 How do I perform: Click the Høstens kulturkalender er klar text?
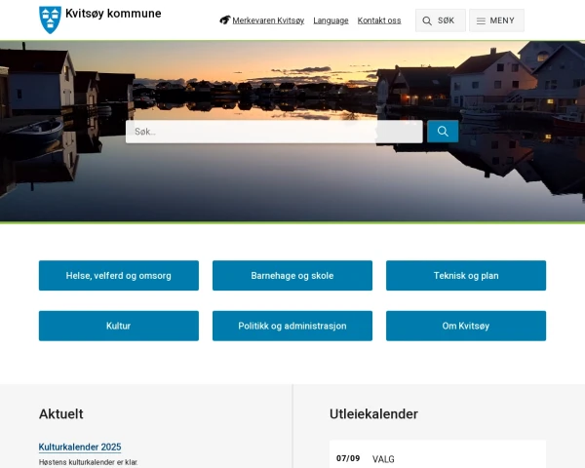click(89, 462)
